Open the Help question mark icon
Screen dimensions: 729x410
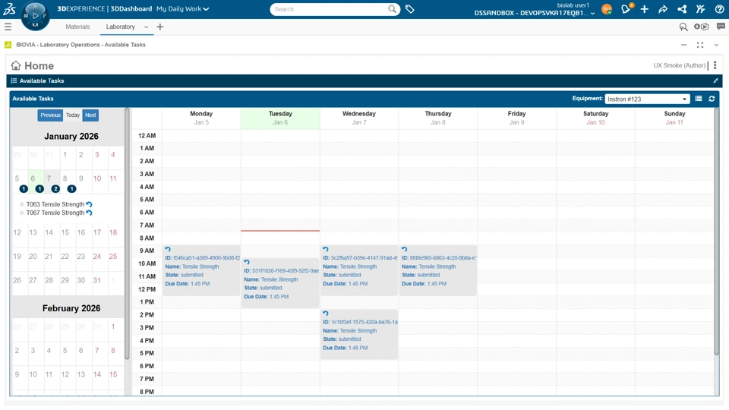tap(719, 9)
